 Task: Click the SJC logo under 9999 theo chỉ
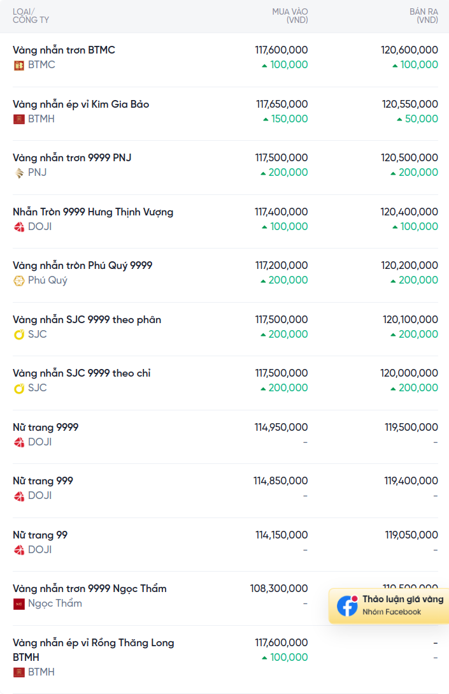click(19, 388)
